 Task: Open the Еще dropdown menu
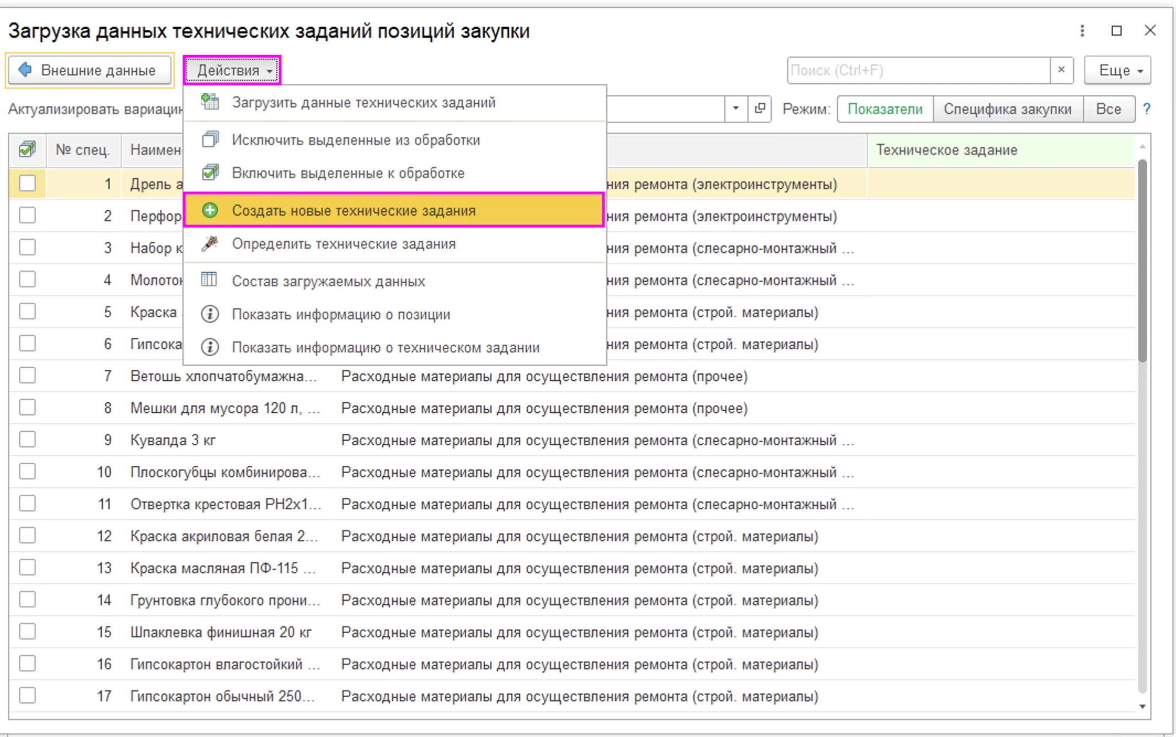pyautogui.click(x=1118, y=70)
